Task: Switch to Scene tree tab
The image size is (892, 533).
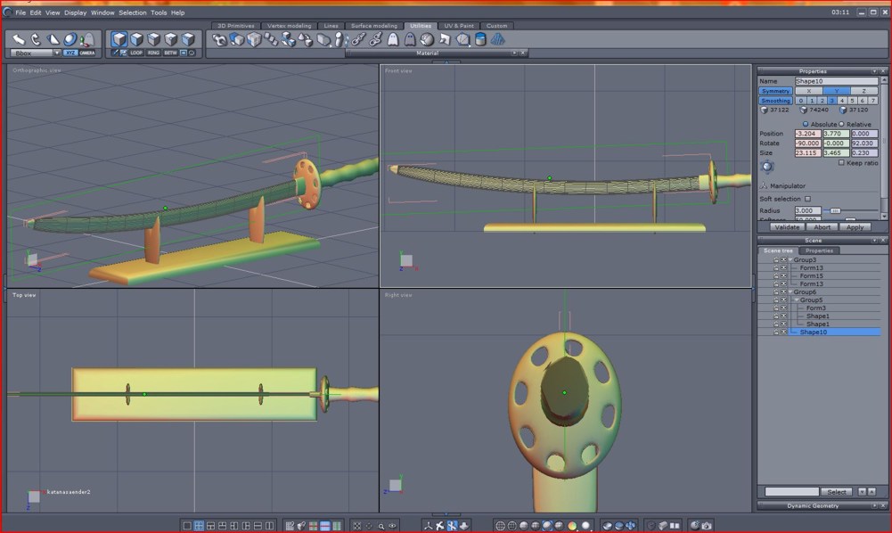Action: 778,250
